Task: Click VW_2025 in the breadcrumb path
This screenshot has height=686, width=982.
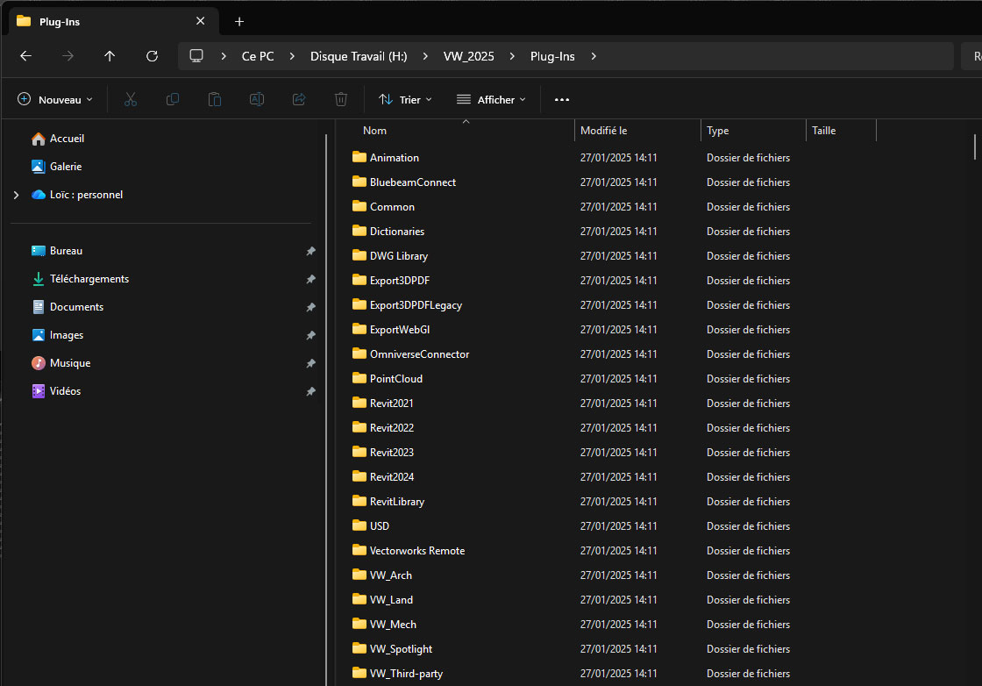Action: click(x=468, y=56)
